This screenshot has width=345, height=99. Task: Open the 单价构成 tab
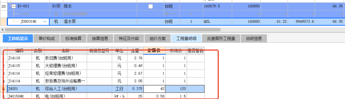click(47, 39)
